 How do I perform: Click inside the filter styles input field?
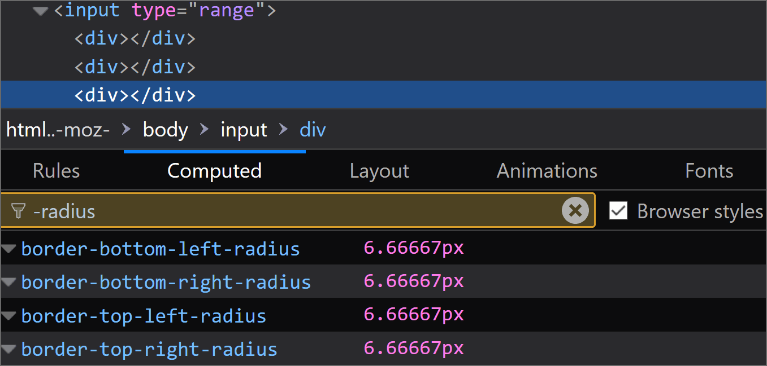pyautogui.click(x=283, y=210)
